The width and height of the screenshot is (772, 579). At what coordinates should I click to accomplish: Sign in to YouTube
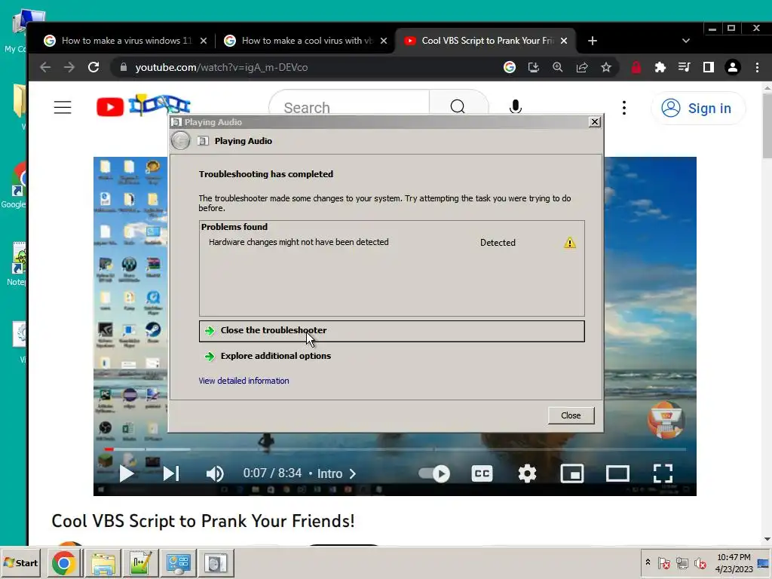697,108
